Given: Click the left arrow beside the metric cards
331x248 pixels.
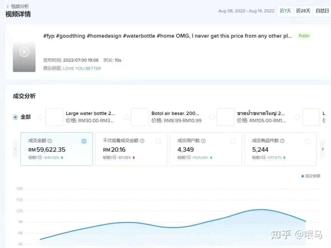Looking at the screenshot, I should (15, 149).
